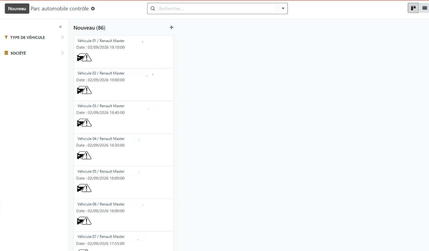This screenshot has height=251, width=429.
Task: Open the settings gear next to Parc automobile contrôle
Action: tap(93, 9)
